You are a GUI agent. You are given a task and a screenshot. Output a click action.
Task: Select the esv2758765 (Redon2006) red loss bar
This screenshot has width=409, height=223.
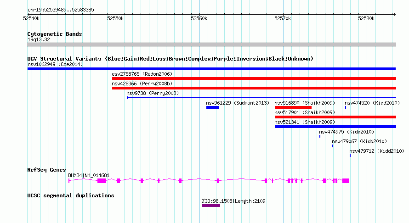coord(254,78)
